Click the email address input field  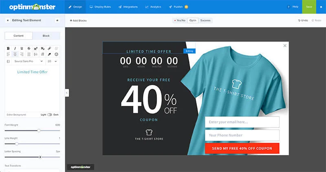tap(242, 122)
